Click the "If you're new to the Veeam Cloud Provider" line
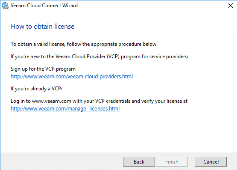This screenshot has width=237, height=170. click(x=99, y=57)
